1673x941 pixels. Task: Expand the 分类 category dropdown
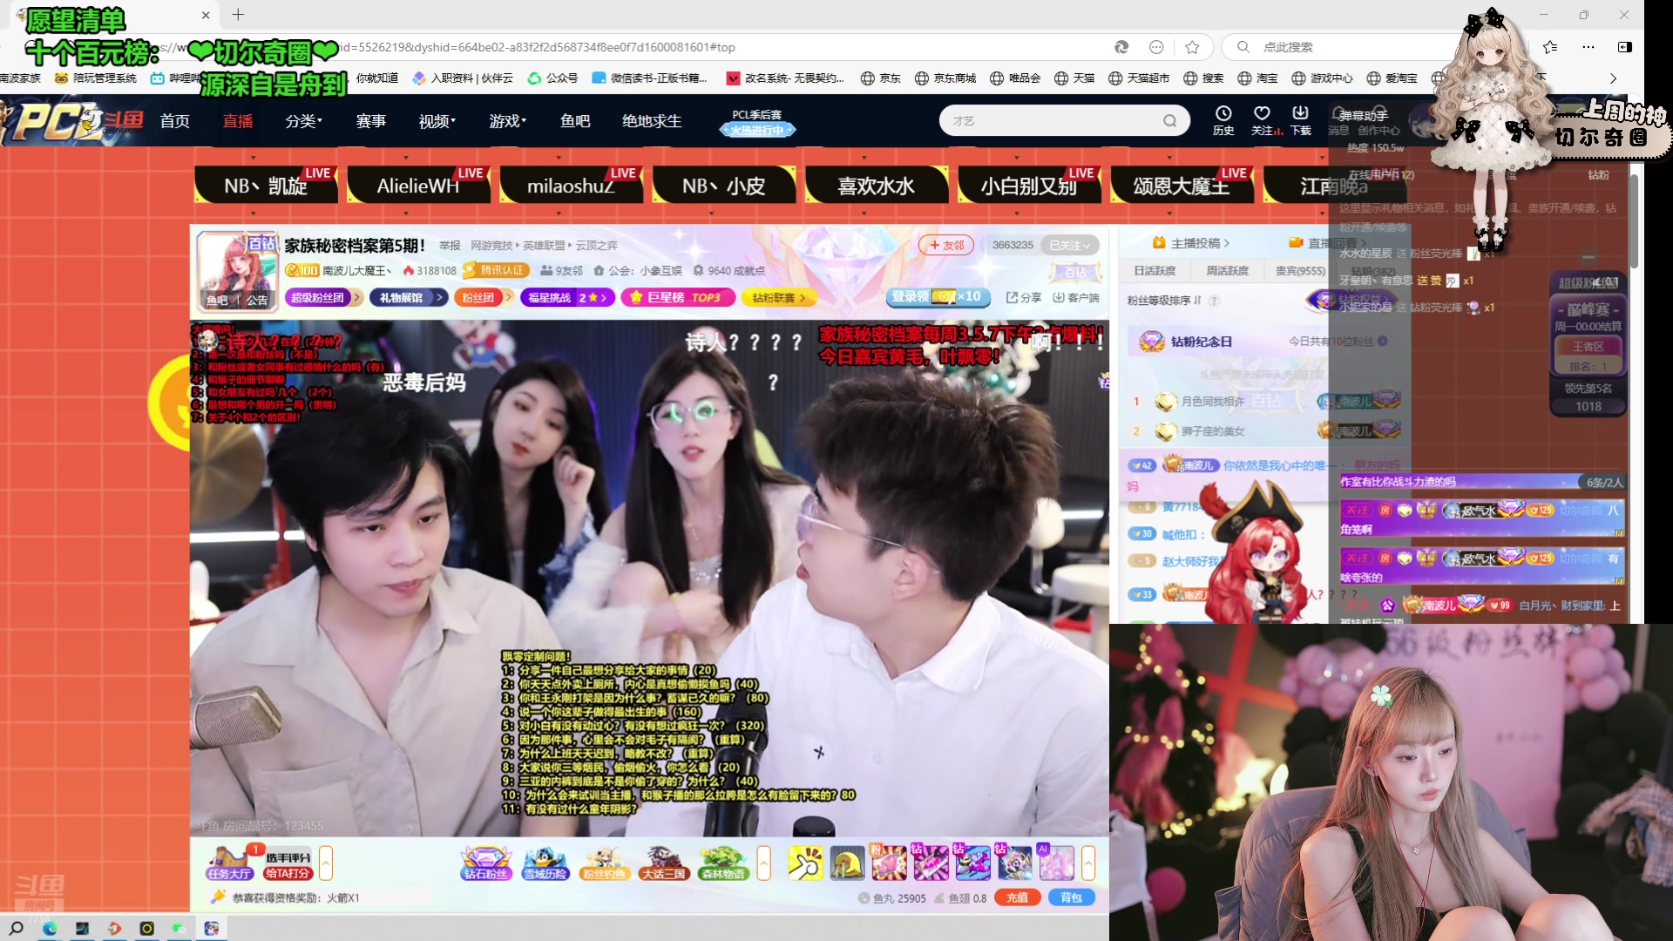click(x=303, y=121)
